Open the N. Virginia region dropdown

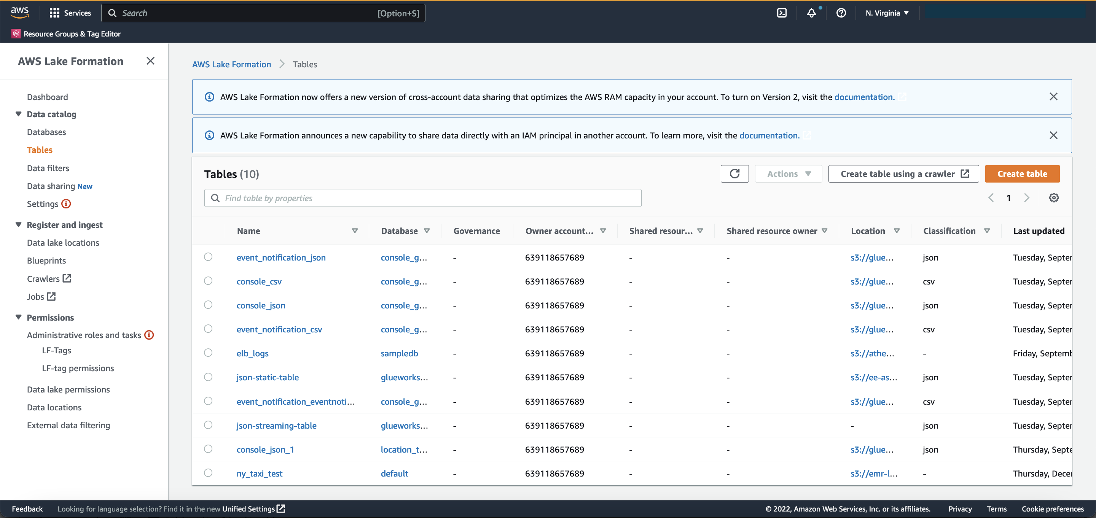pyautogui.click(x=887, y=13)
